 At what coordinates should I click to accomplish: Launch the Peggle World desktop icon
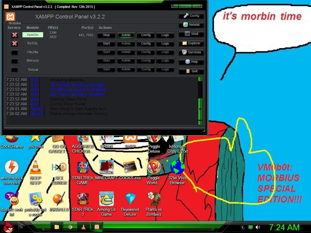154,172
